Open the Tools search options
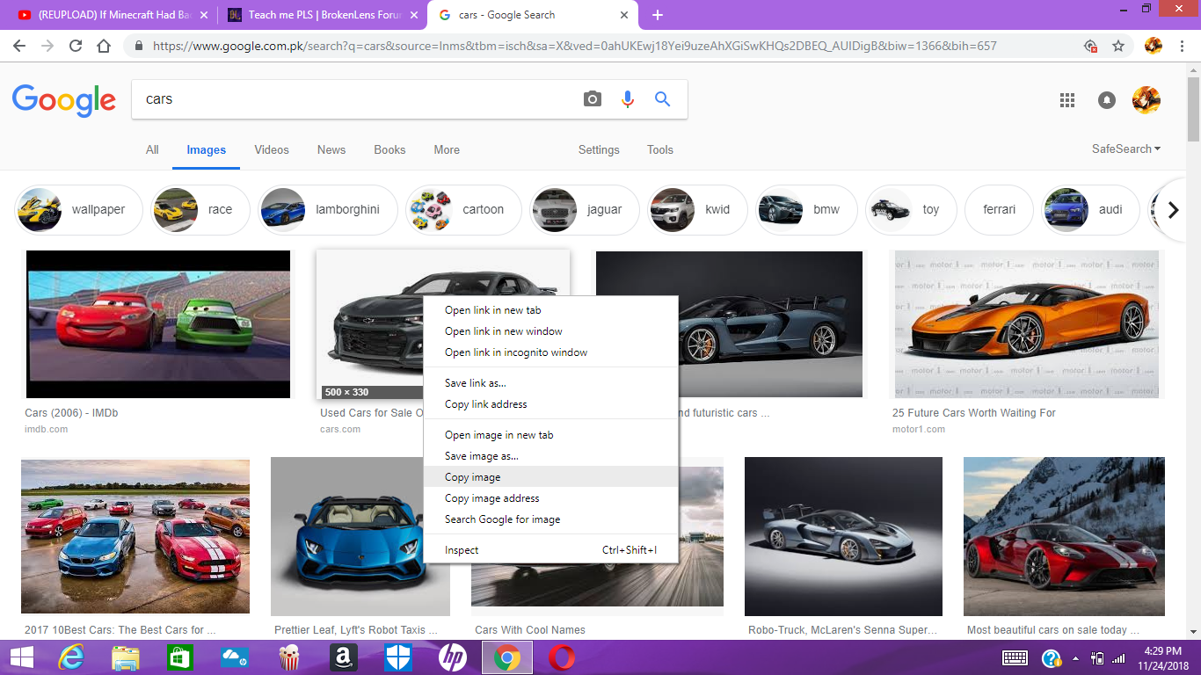Viewport: 1201px width, 675px height. click(x=660, y=149)
